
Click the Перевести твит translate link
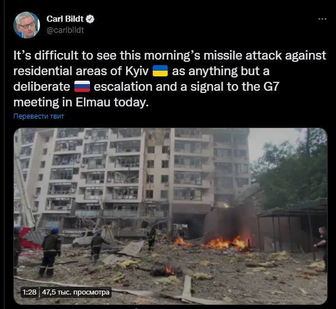[39, 116]
